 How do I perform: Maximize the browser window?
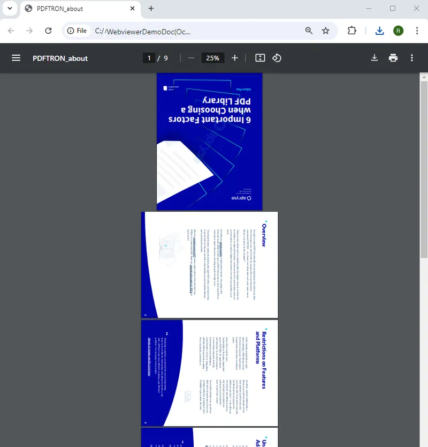pyautogui.click(x=393, y=9)
